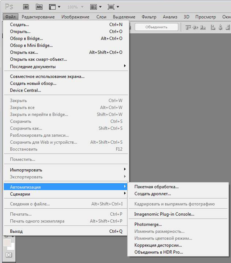Screen dimensions: 231x263
Task: Click greyed Изменить цветовой режим...
Action: pos(178,238)
